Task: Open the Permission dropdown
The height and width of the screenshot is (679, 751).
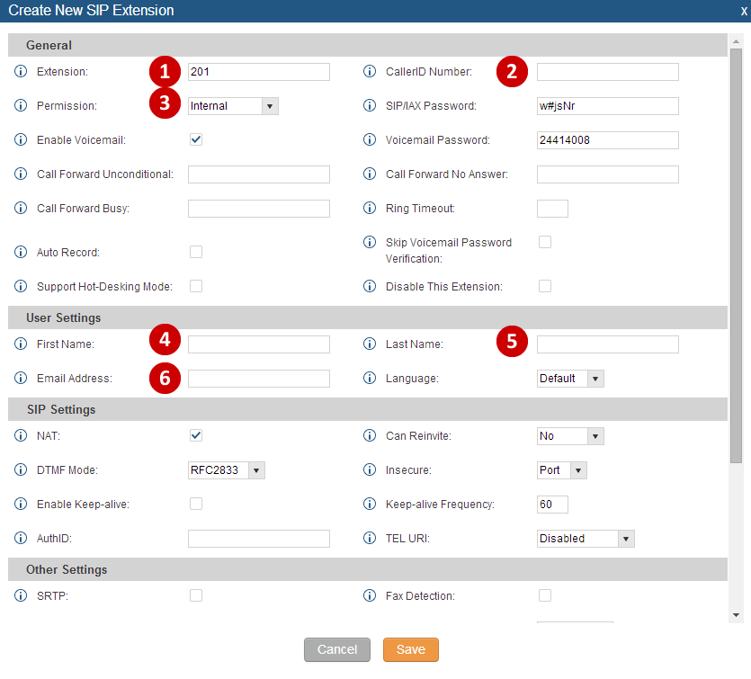Action: coord(233,106)
